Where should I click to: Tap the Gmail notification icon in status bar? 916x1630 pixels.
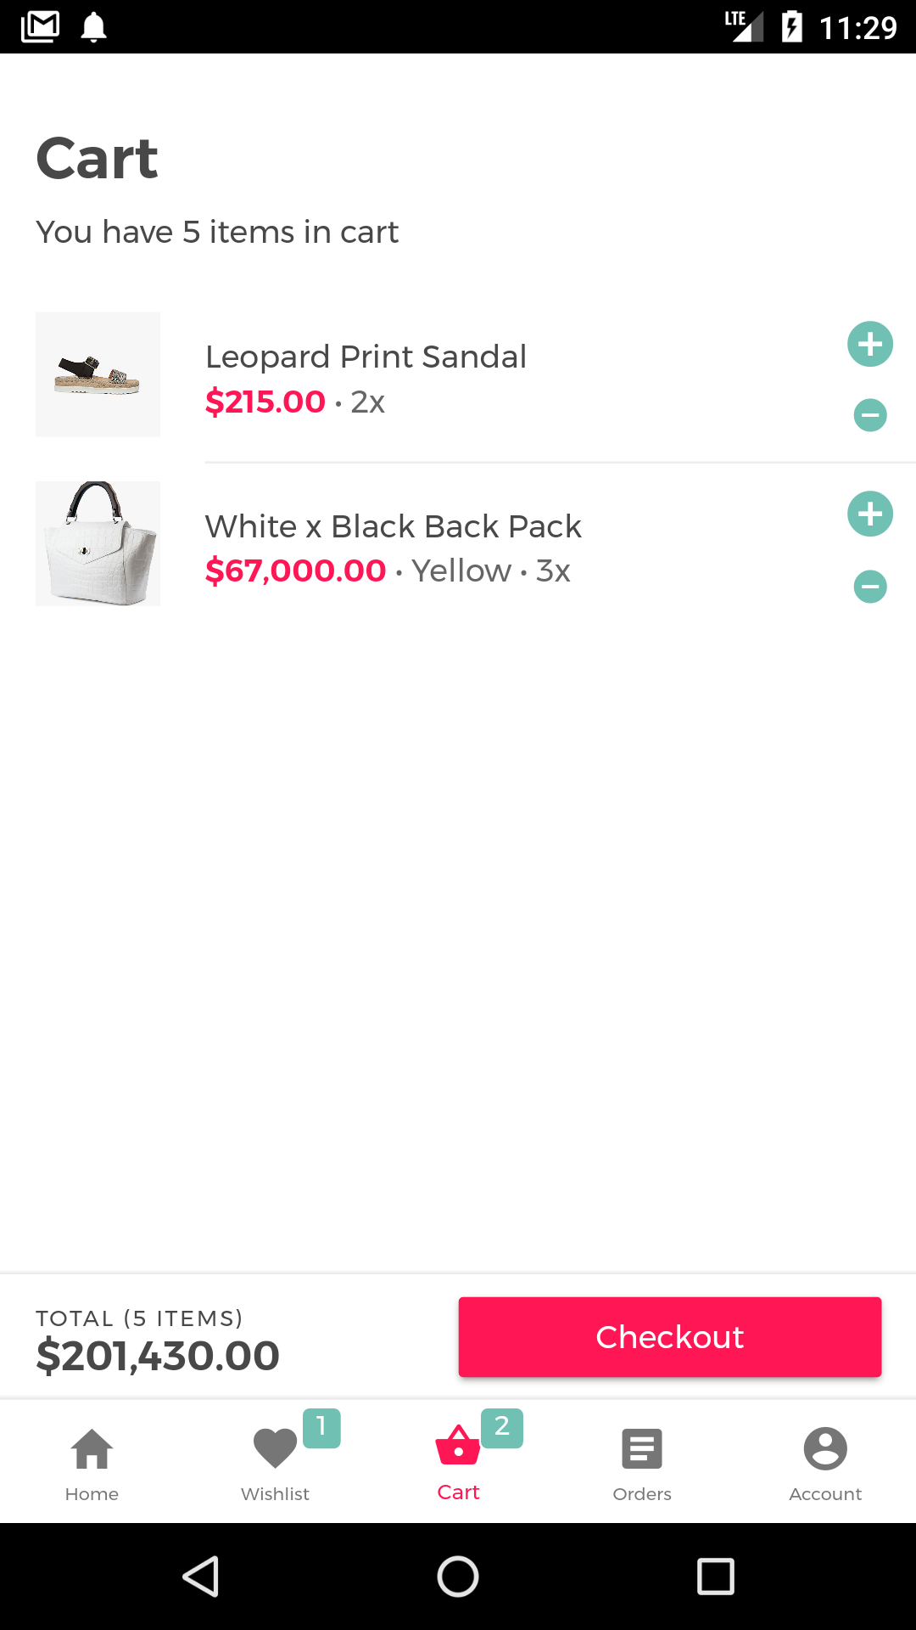coord(40,27)
